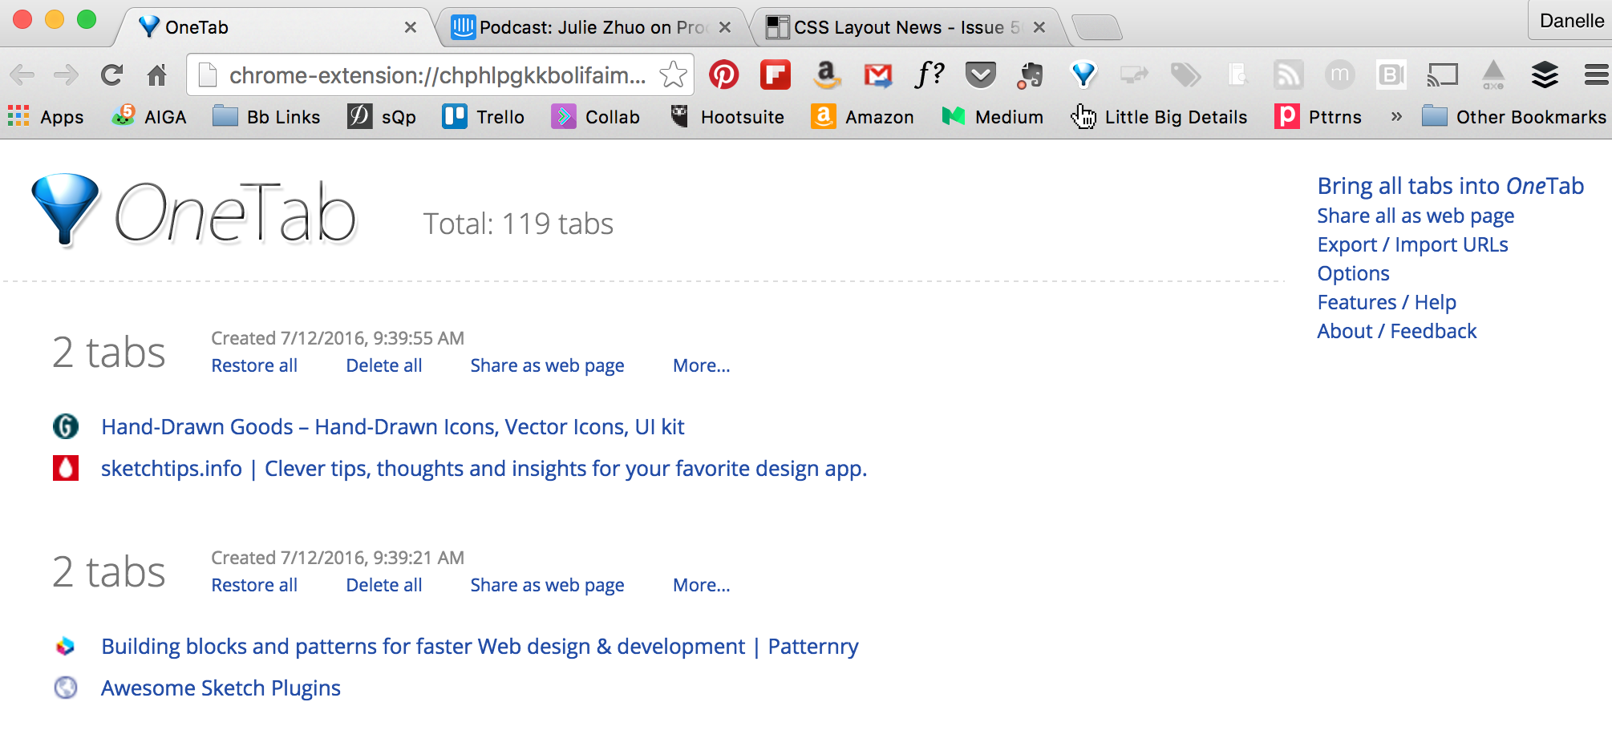The height and width of the screenshot is (734, 1612).
Task: Click the aXe accessibility extension icon
Action: tap(1493, 75)
